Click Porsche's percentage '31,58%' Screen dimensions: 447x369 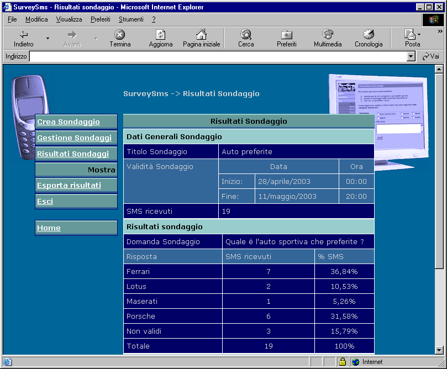pos(344,317)
